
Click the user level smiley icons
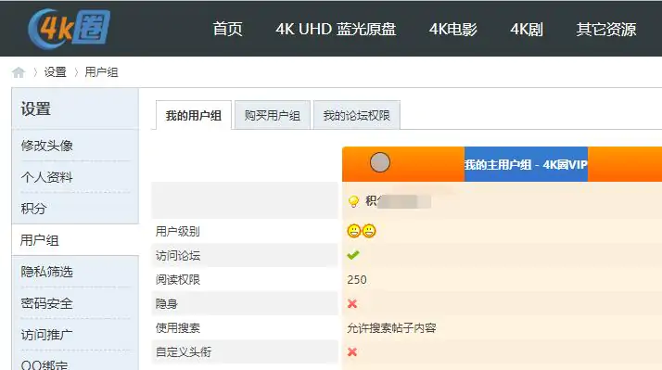(362, 231)
